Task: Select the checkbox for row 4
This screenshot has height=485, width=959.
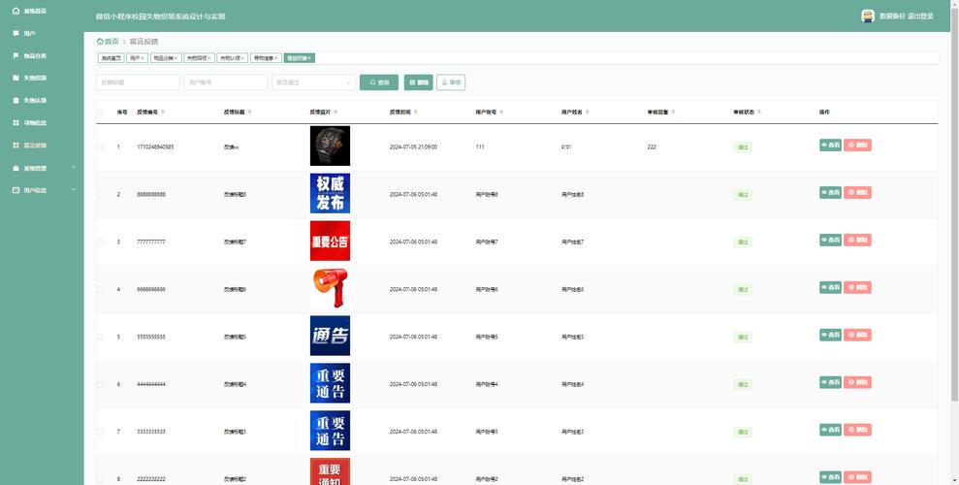Action: coord(100,289)
